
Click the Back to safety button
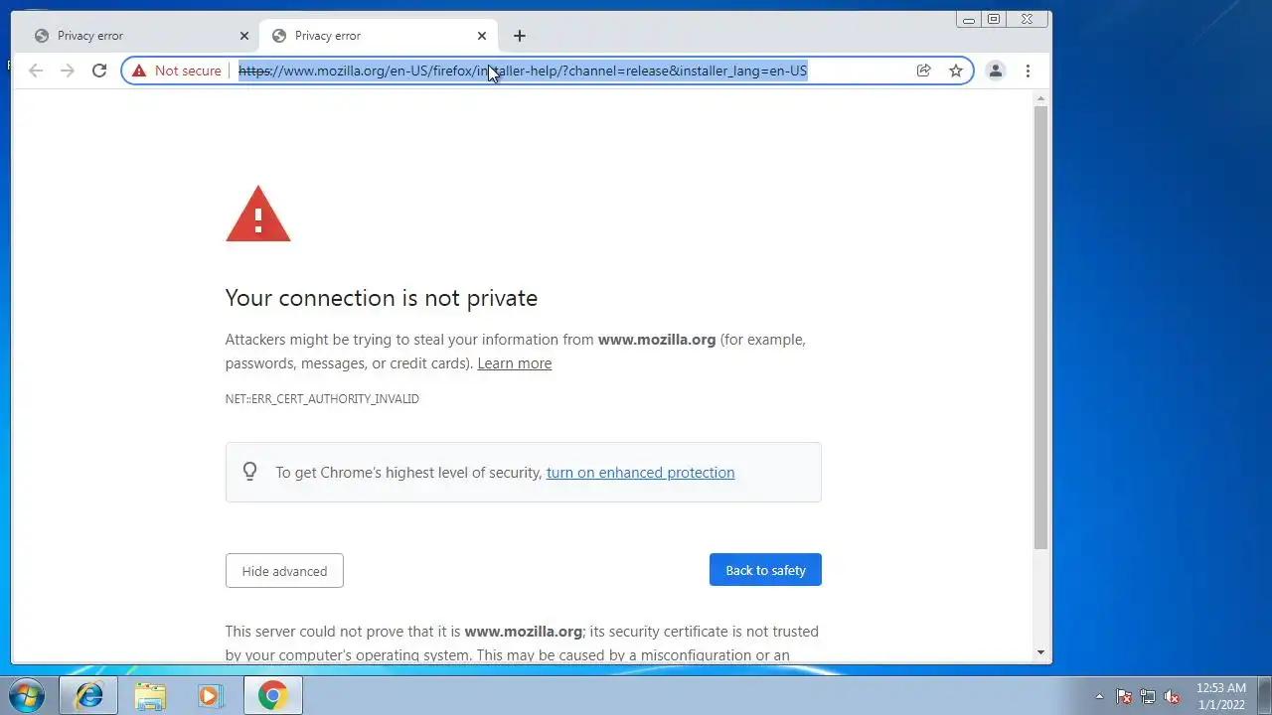(x=765, y=570)
